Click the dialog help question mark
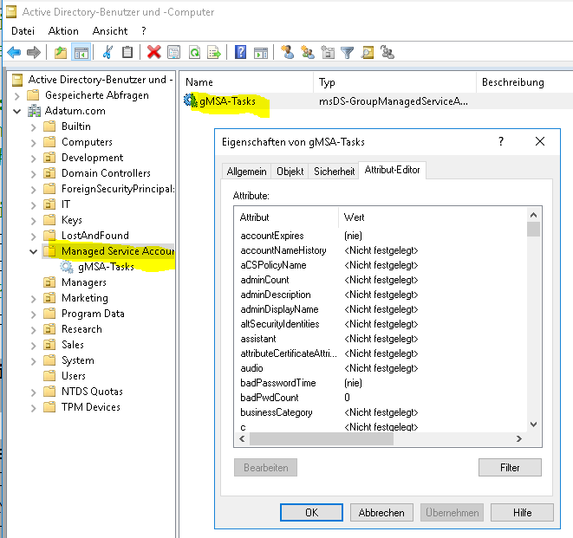The width and height of the screenshot is (573, 538). pyautogui.click(x=501, y=141)
